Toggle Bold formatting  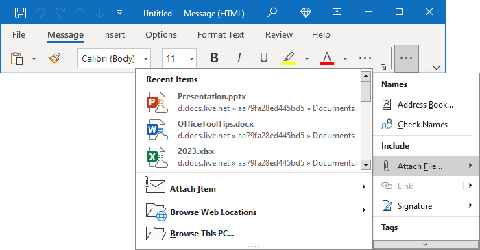click(x=215, y=58)
